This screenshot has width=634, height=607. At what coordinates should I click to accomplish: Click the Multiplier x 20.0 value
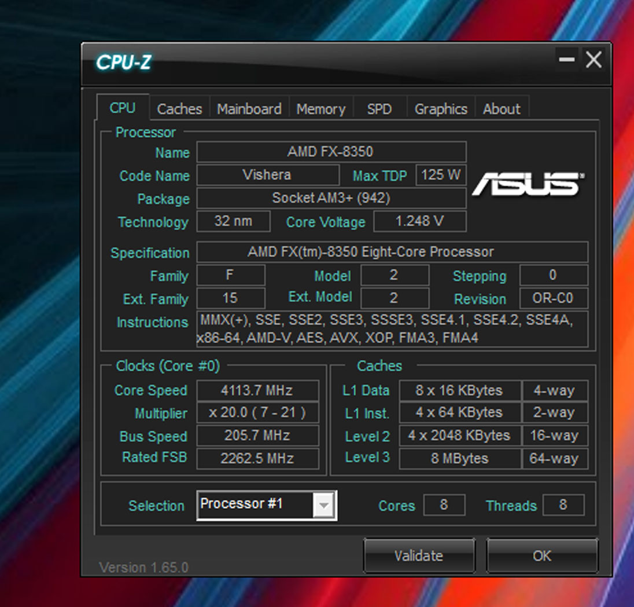(257, 412)
